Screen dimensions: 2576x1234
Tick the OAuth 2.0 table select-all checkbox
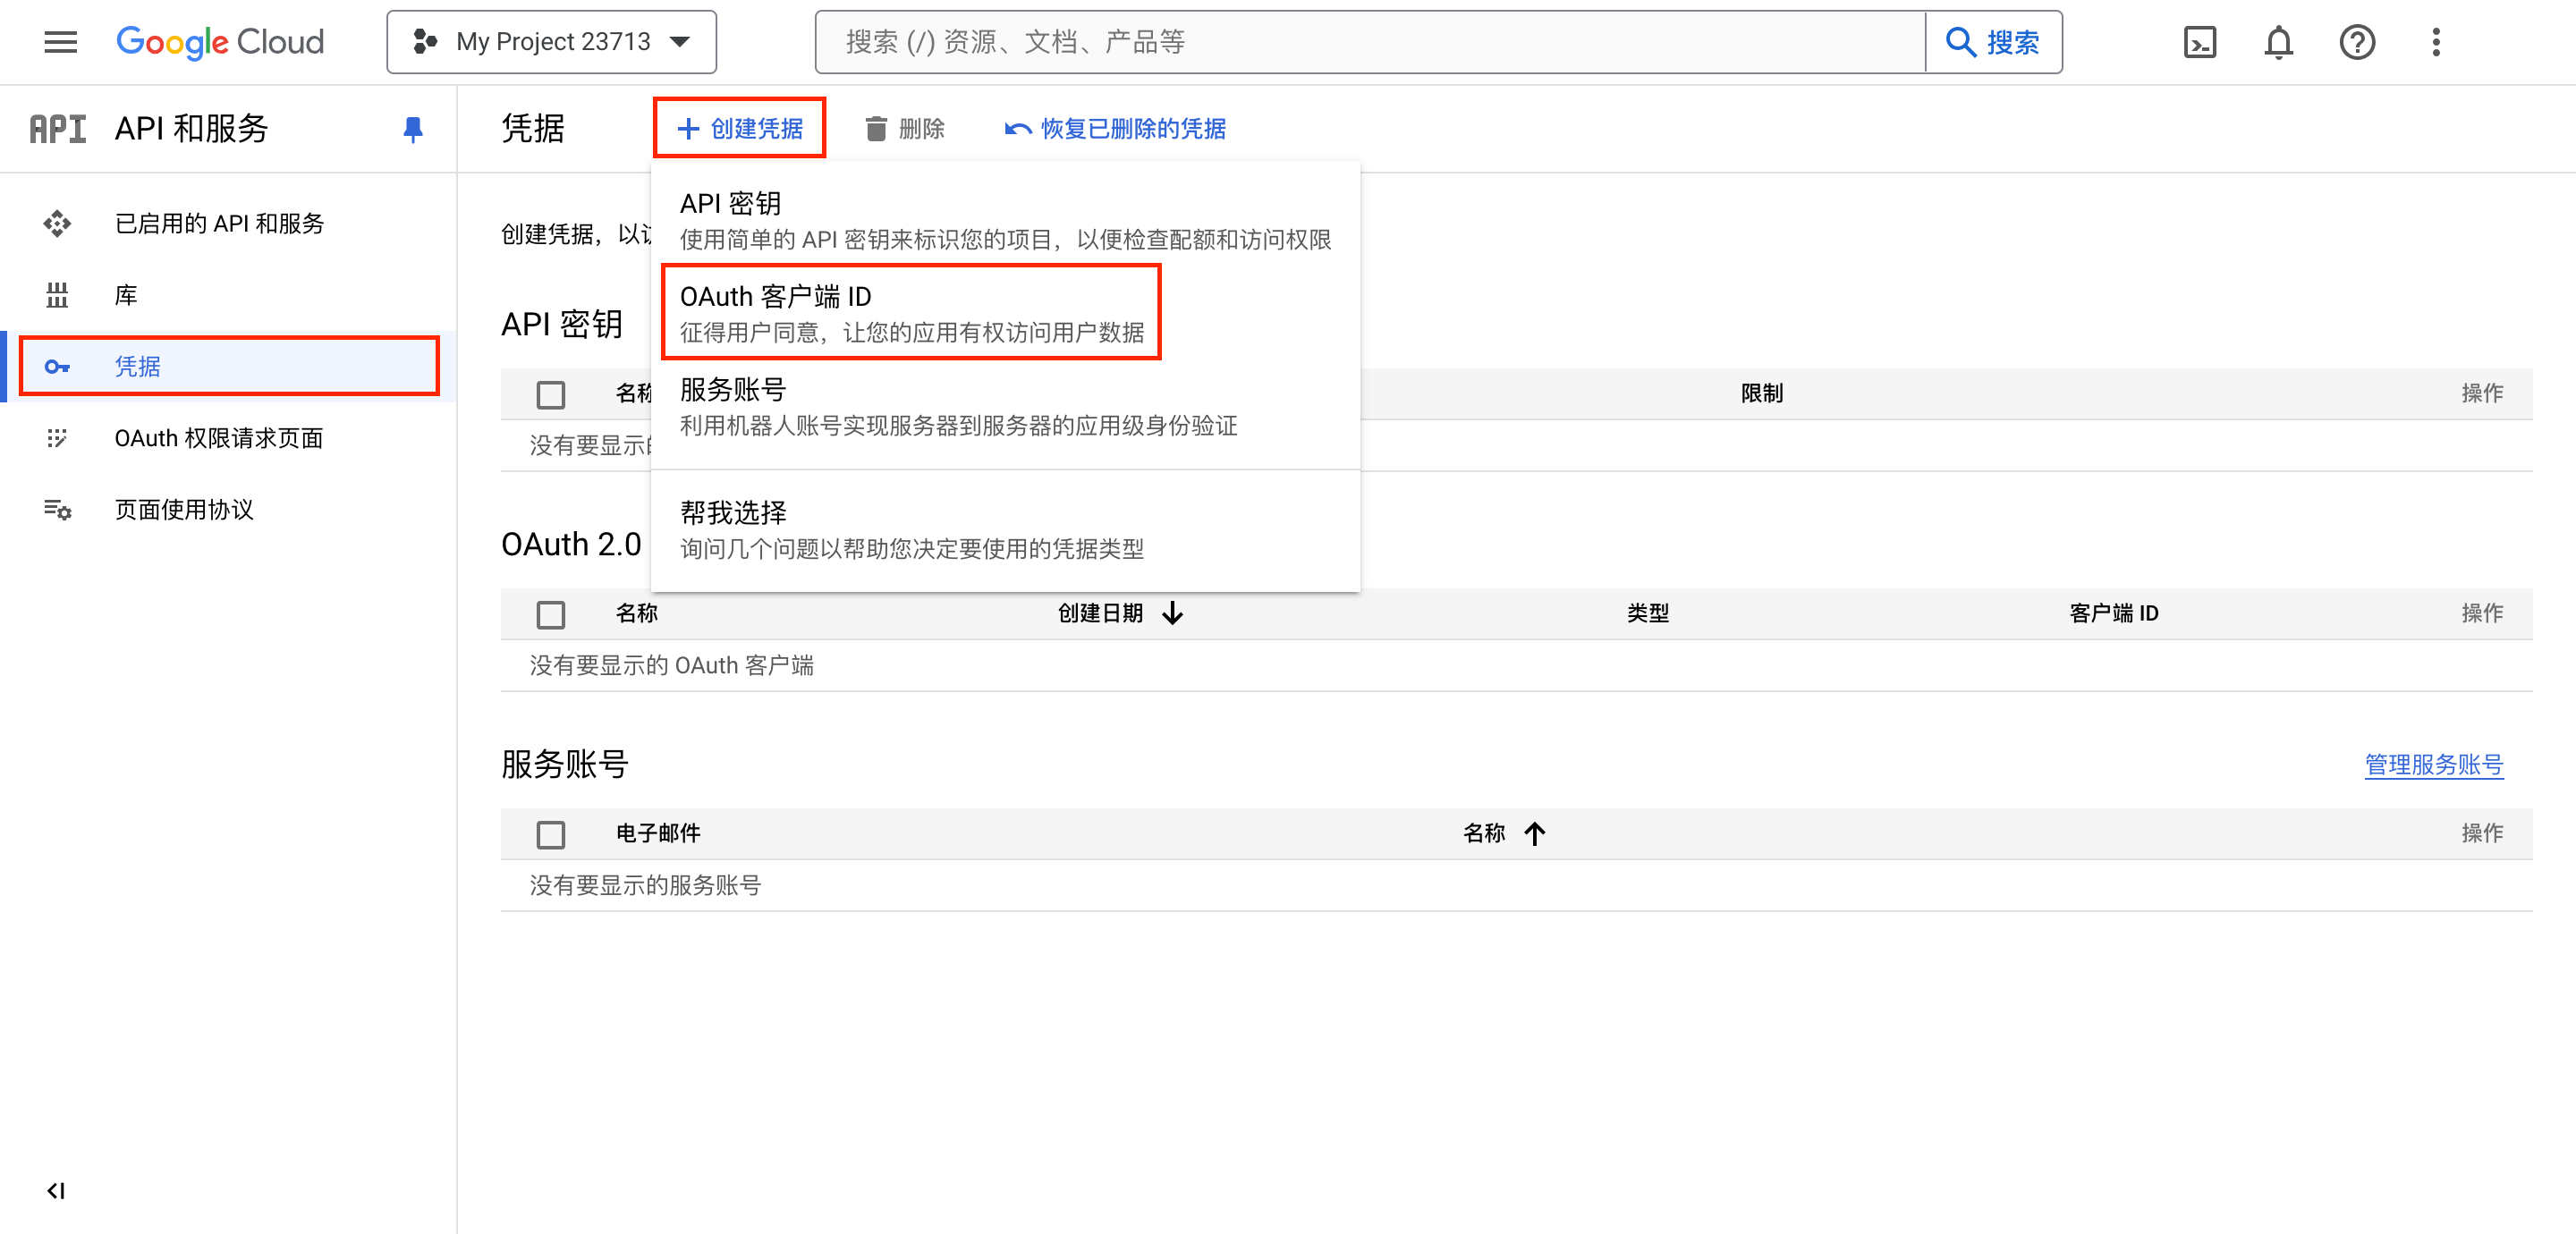click(x=551, y=614)
